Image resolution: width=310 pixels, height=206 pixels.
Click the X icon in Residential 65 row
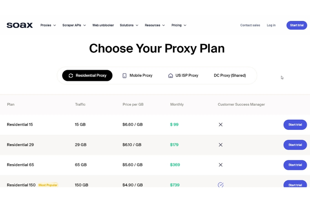221,165
